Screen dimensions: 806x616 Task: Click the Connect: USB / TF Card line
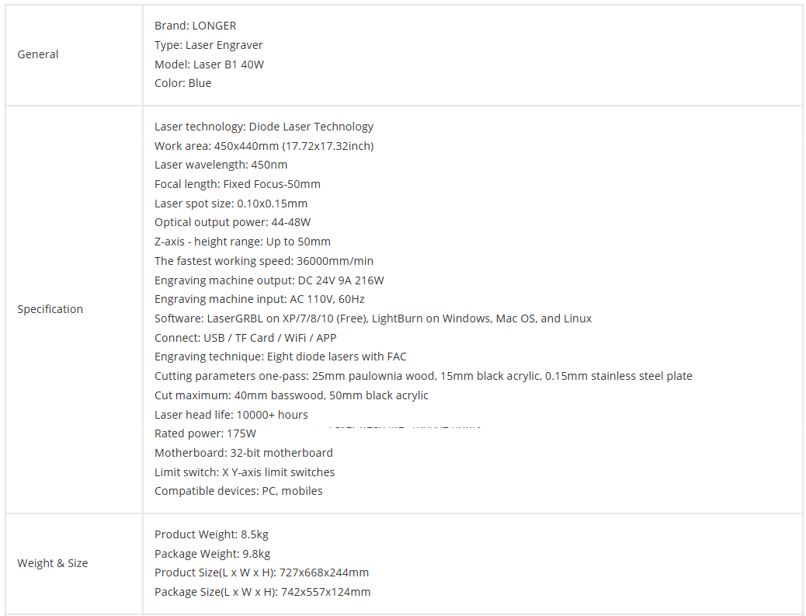[x=245, y=338]
